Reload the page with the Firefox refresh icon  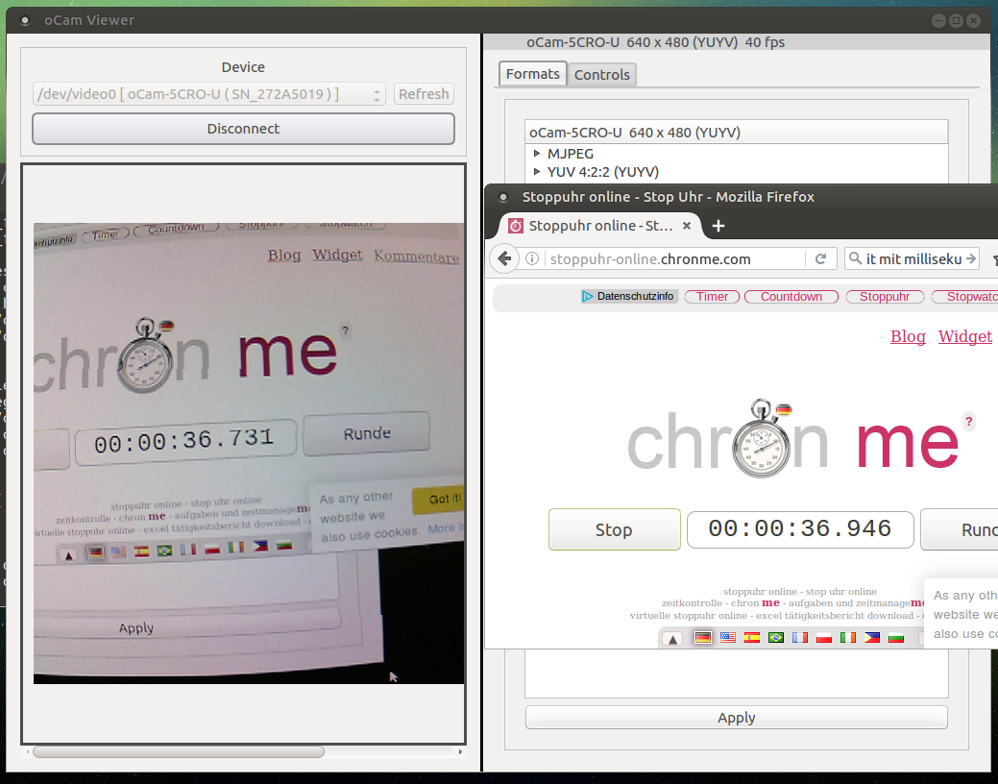coord(820,258)
